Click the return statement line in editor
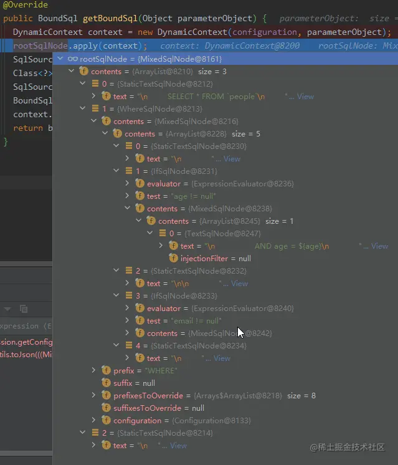The image size is (398, 465). (32, 128)
